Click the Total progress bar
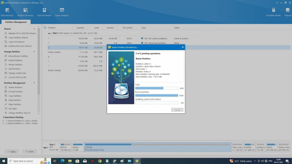This screenshot has width=292, height=164. click(x=157, y=88)
